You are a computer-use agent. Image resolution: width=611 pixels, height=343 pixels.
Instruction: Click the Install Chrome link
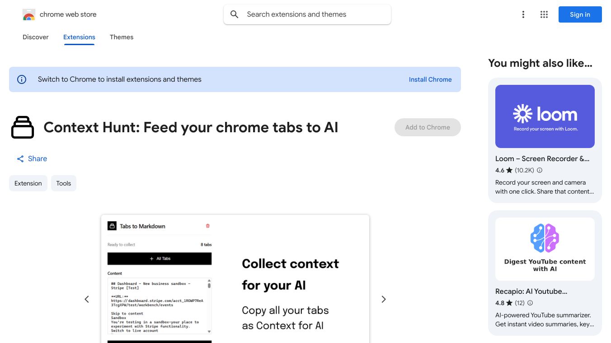[430, 79]
